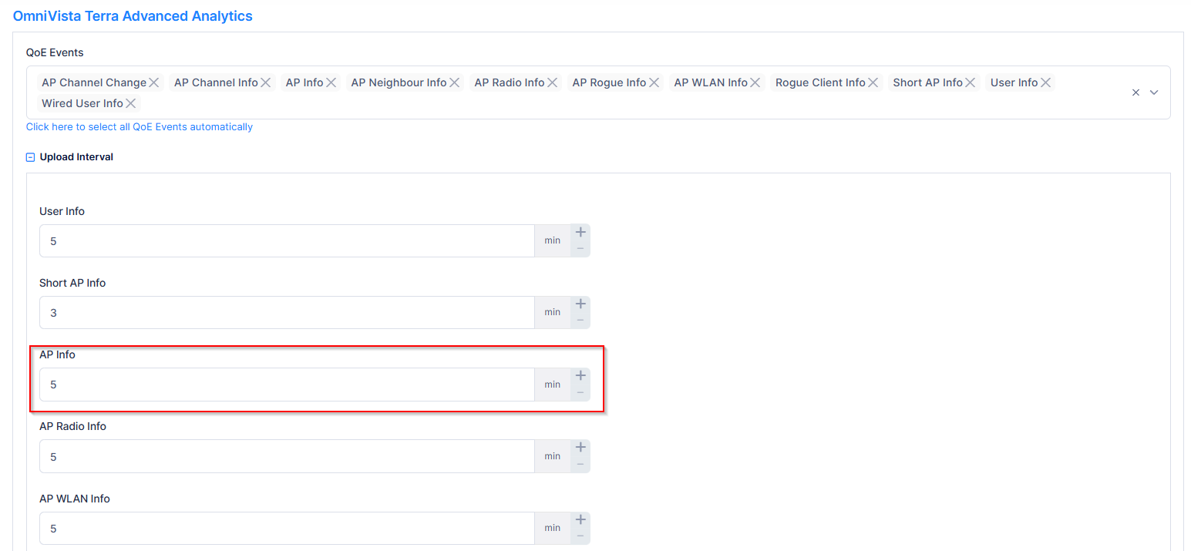The image size is (1191, 551).
Task: Click the User Info interval input field
Action: pyautogui.click(x=287, y=241)
